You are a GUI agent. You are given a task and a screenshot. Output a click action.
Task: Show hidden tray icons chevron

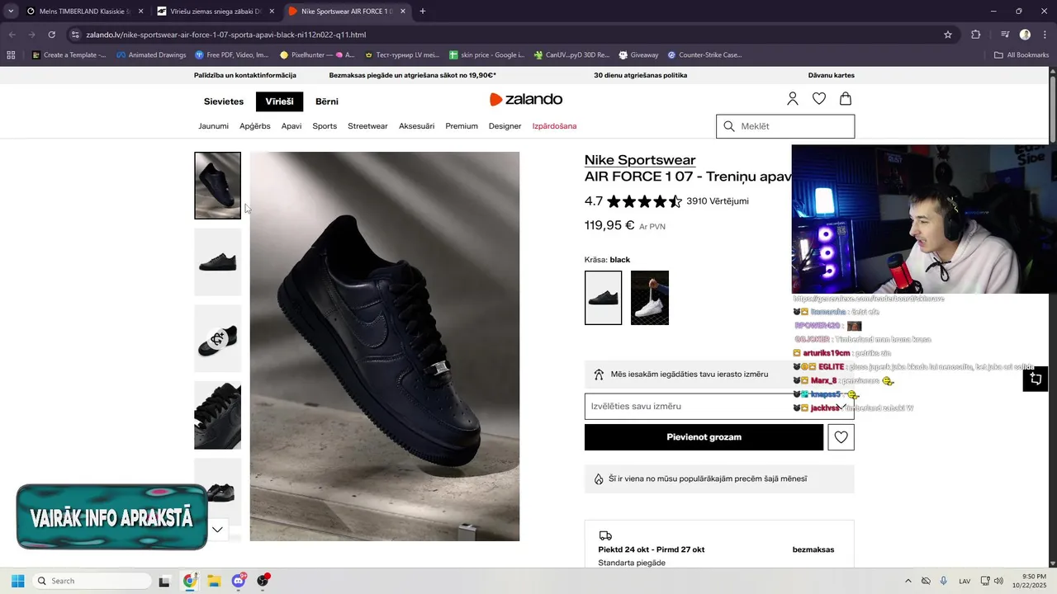coord(908,581)
